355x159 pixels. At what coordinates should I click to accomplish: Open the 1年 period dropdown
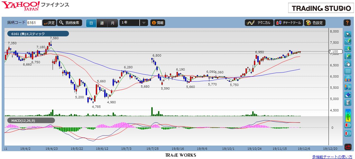tap(133, 23)
